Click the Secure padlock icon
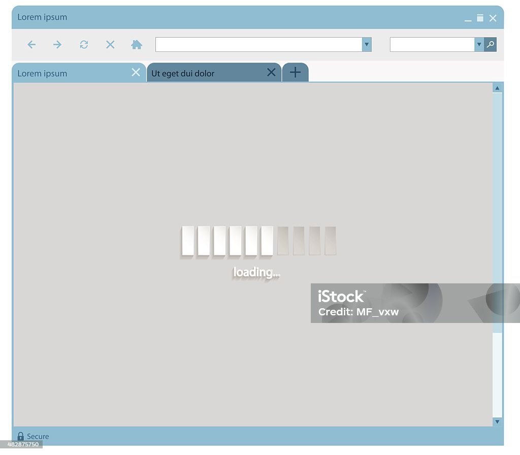This screenshot has height=455, width=520. (20, 436)
